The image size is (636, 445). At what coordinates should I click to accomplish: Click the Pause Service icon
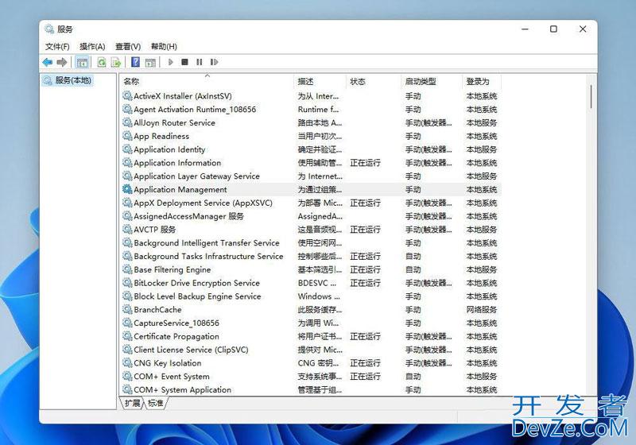coord(200,62)
